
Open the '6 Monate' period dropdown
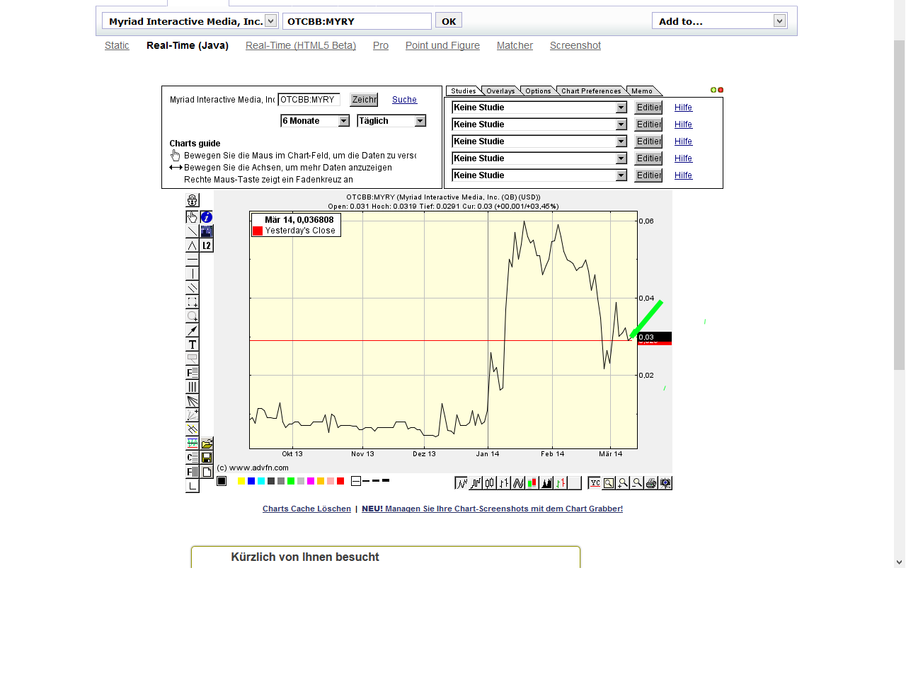pyautogui.click(x=315, y=121)
